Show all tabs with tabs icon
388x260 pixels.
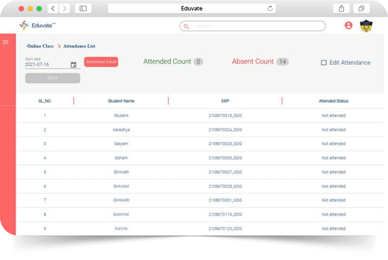[361, 9]
